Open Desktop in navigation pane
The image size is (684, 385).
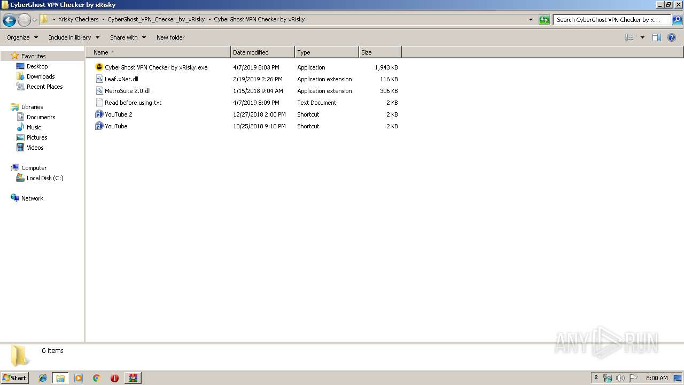37,66
